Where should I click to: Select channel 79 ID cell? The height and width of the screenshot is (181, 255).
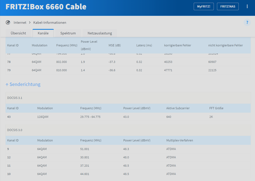(9, 70)
